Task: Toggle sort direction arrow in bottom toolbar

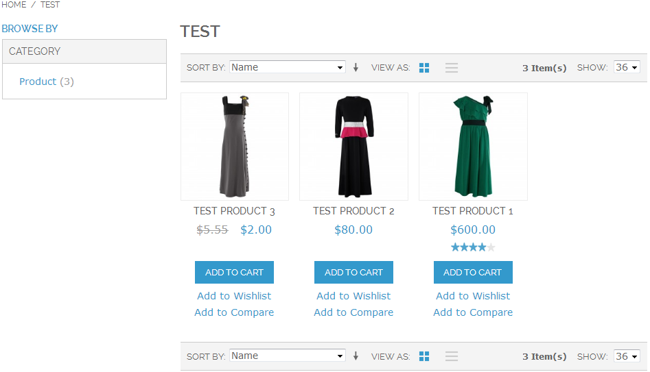Action: [356, 356]
